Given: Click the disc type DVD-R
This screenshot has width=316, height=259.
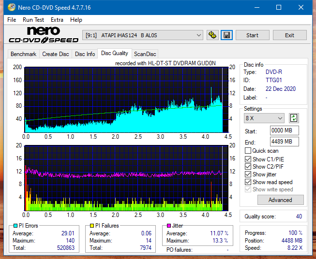Looking at the screenshot, I should (x=274, y=72).
